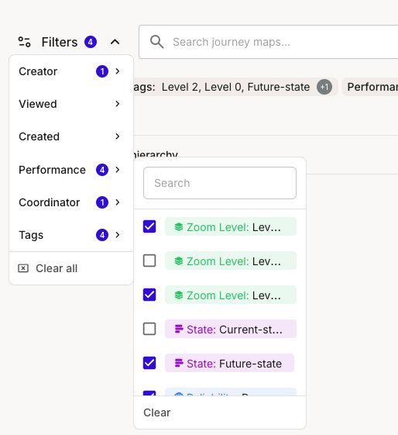Click the layers icon on the first Zoom Level tag
Image resolution: width=398 pixels, height=435 pixels.
pyautogui.click(x=179, y=227)
